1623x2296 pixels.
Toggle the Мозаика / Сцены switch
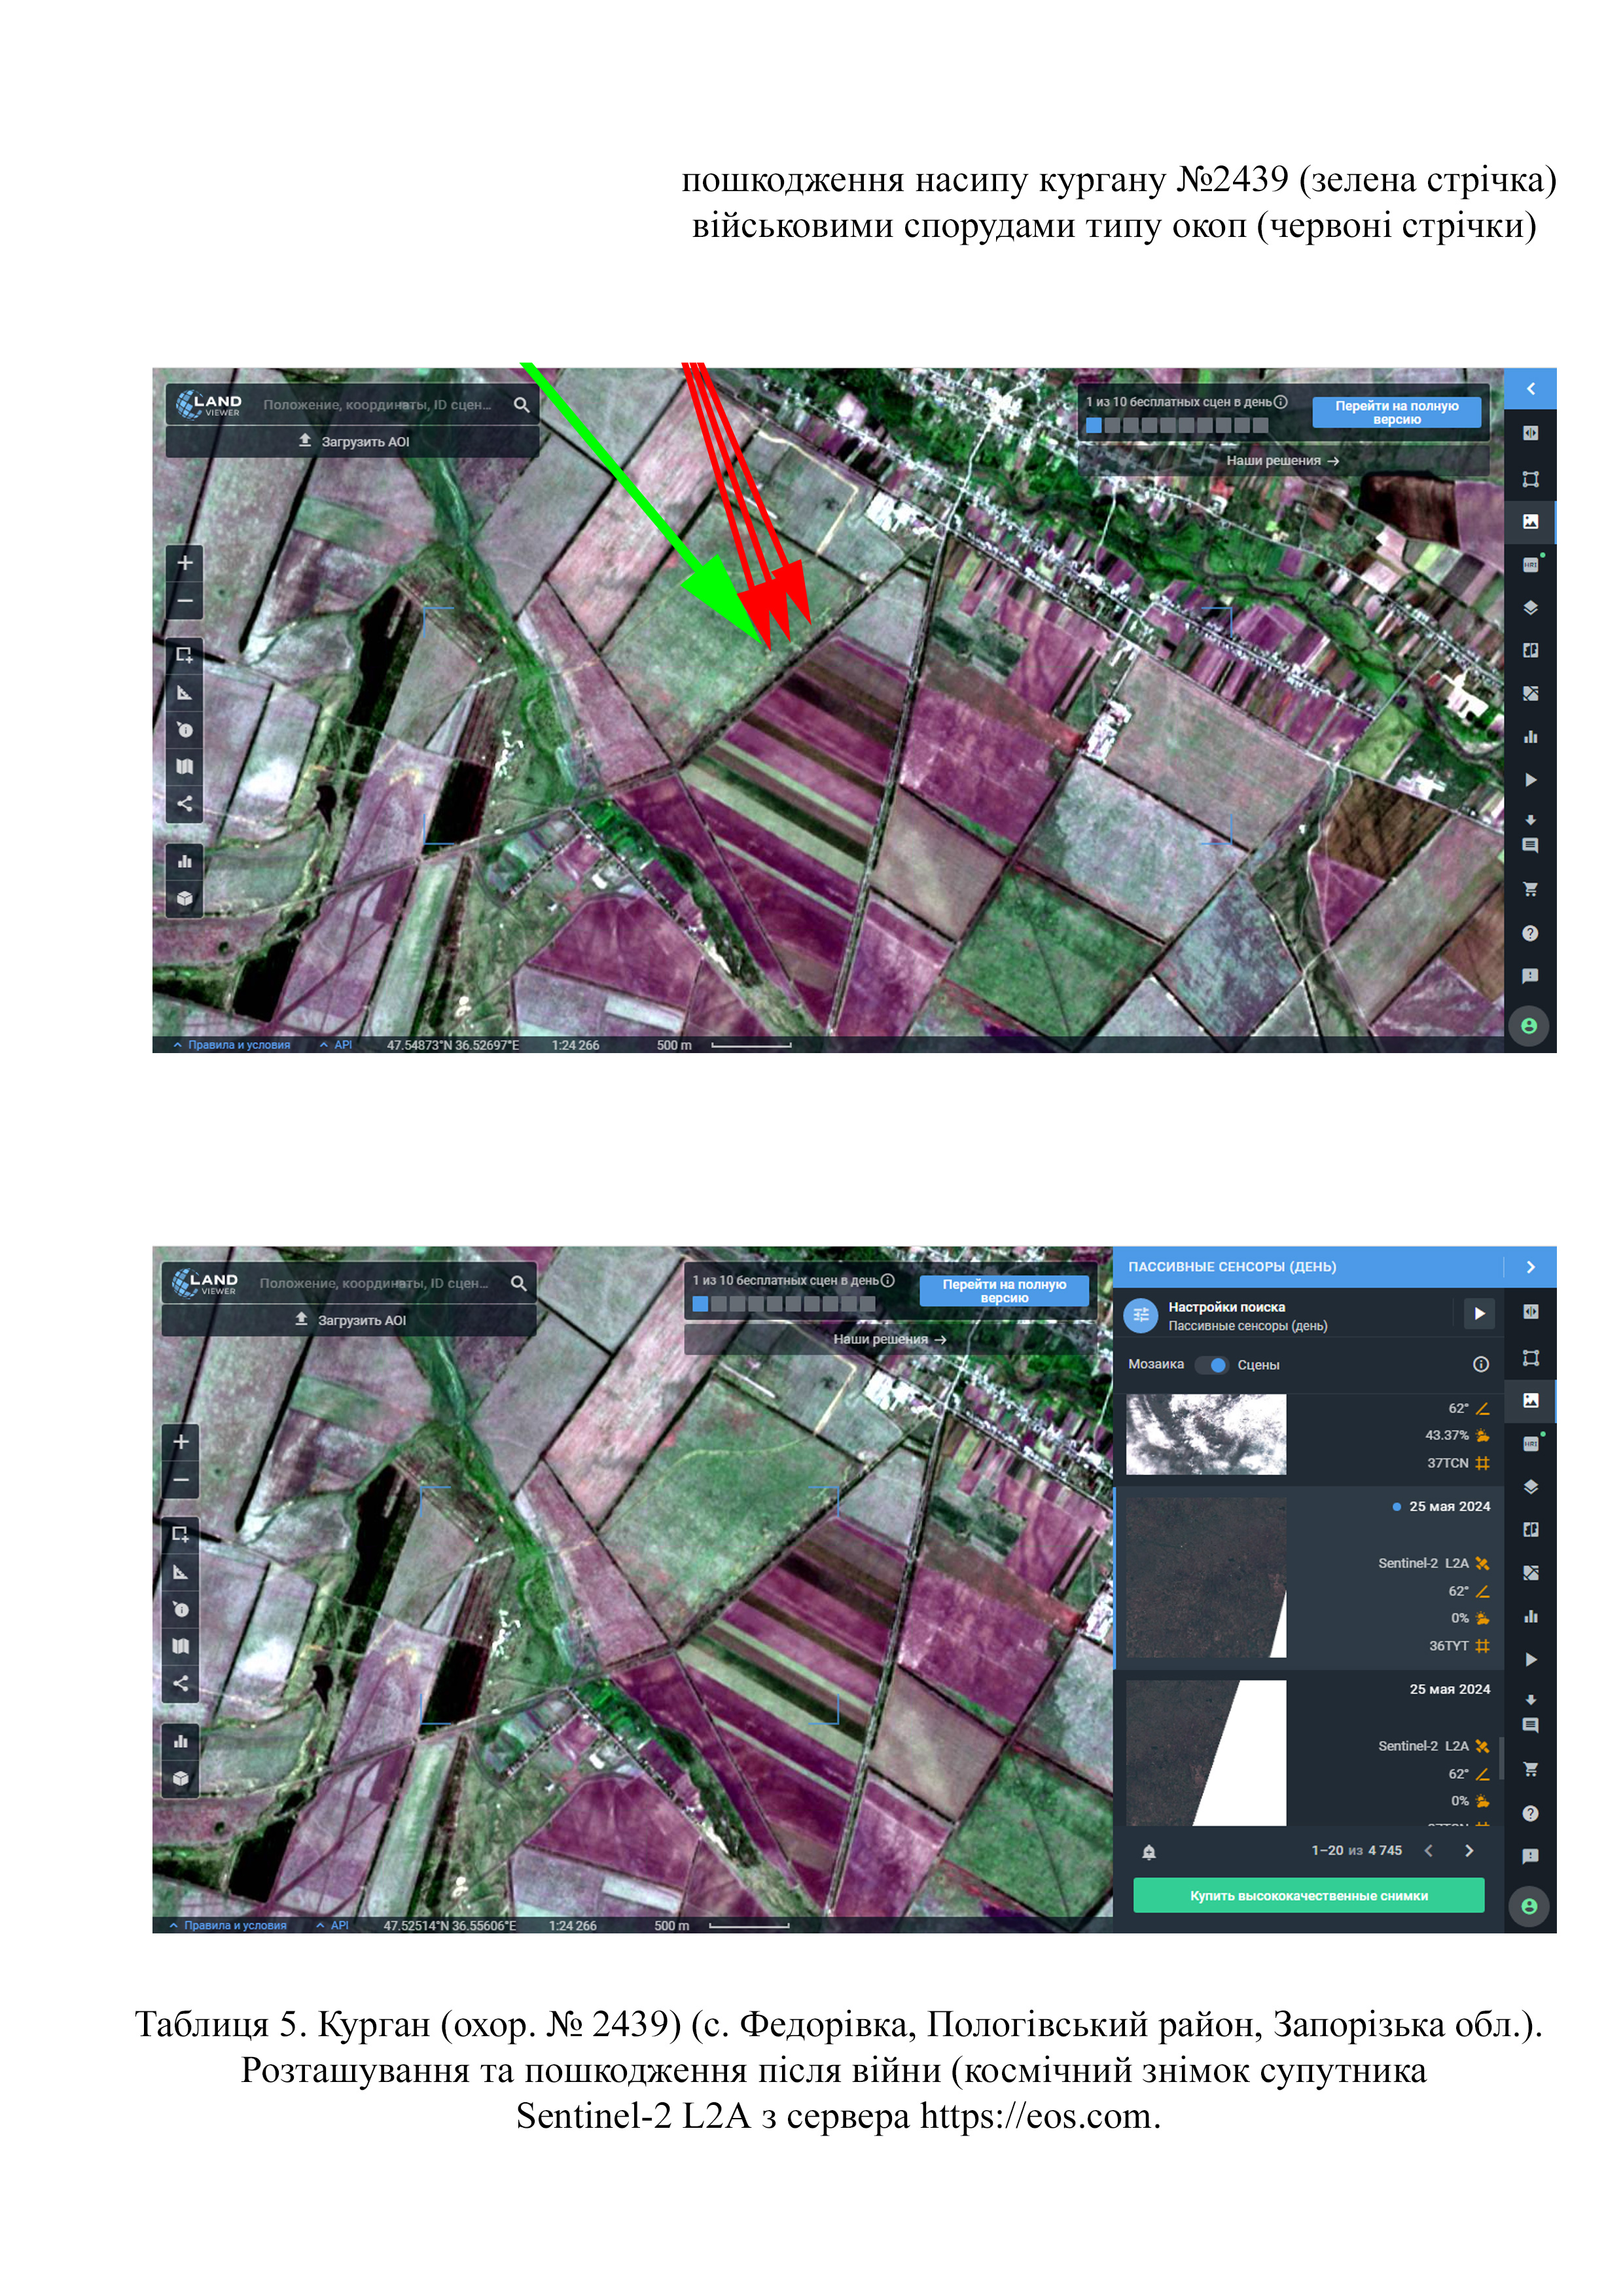[1212, 1364]
